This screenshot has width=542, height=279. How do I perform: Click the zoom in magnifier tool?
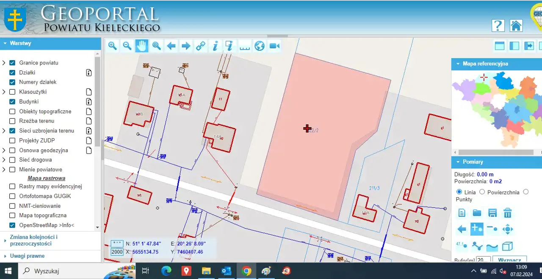112,46
